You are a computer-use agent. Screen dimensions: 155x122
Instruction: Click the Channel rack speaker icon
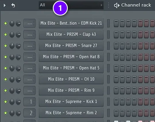[117, 5]
